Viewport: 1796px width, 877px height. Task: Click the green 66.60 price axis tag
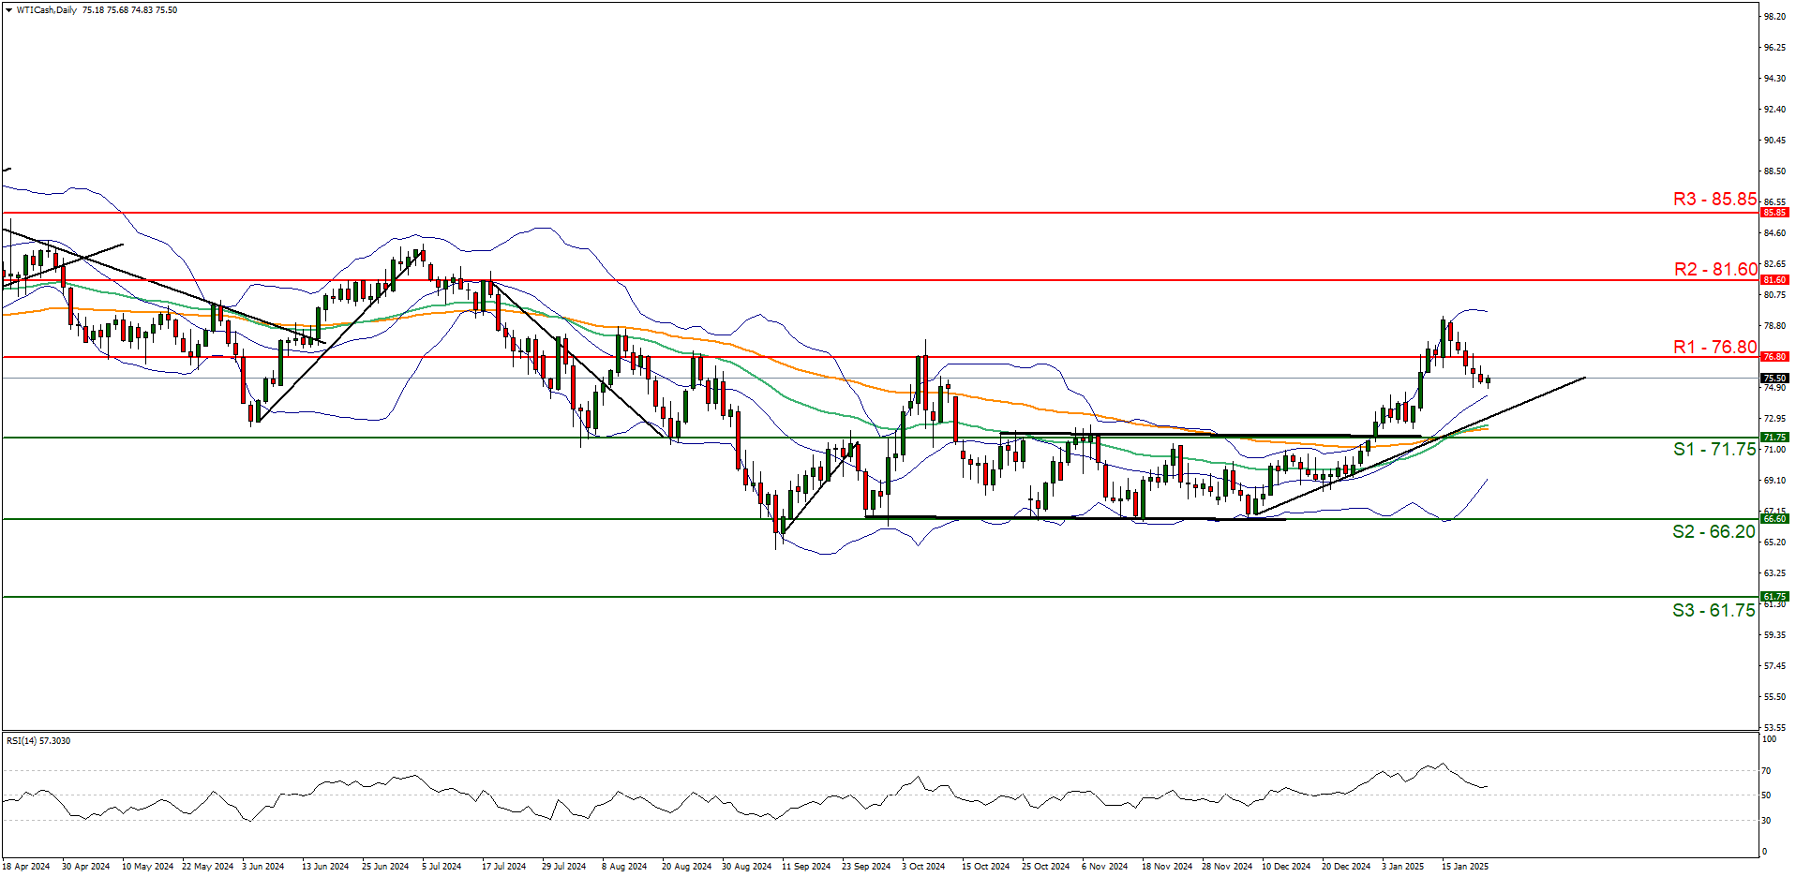pyautogui.click(x=1774, y=519)
